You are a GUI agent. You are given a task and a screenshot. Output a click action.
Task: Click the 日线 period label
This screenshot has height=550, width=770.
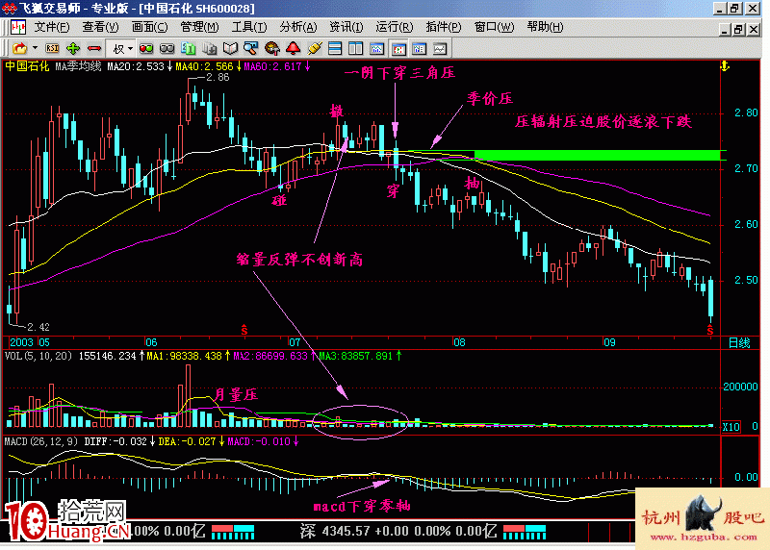click(x=739, y=343)
